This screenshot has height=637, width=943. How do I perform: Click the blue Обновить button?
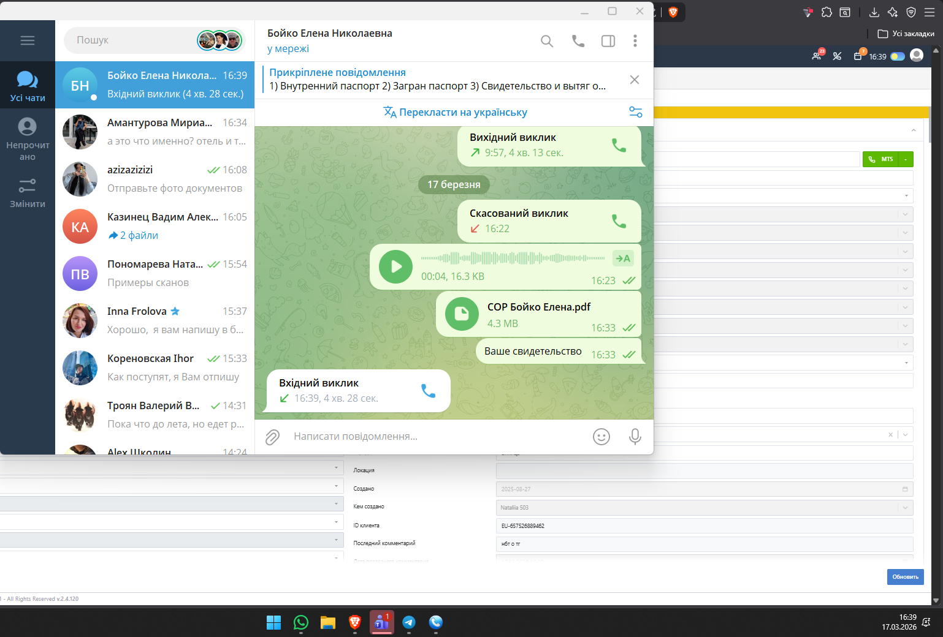(905, 577)
